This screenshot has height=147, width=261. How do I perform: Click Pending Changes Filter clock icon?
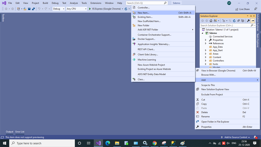pyautogui.click(x=224, y=21)
